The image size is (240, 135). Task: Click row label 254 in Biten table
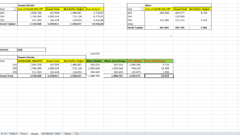point(136,16)
